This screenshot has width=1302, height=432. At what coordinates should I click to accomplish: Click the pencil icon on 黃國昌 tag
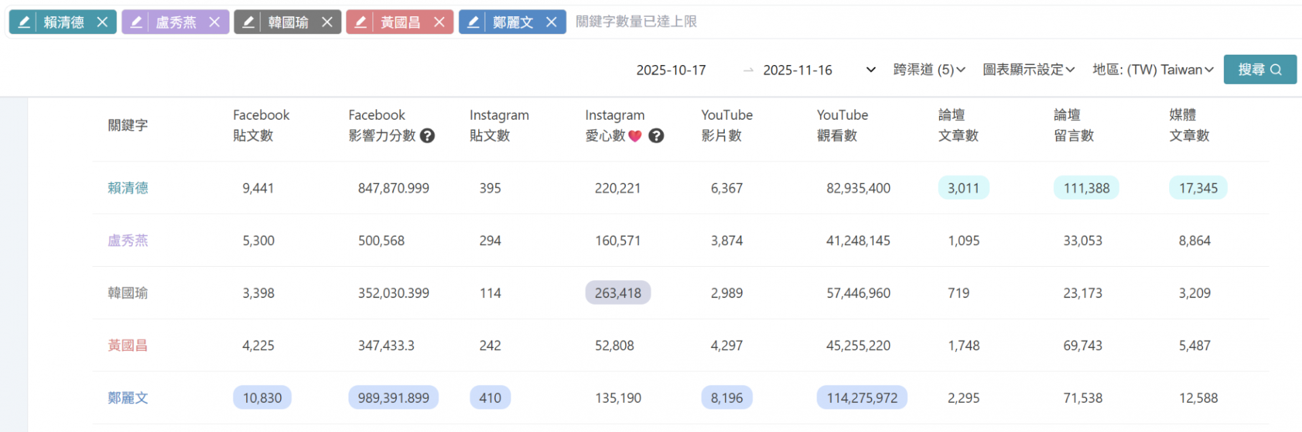pos(361,22)
